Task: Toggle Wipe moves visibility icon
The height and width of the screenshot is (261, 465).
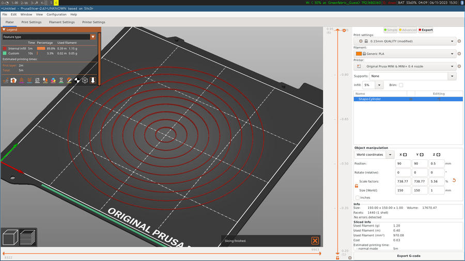Action: (13, 80)
